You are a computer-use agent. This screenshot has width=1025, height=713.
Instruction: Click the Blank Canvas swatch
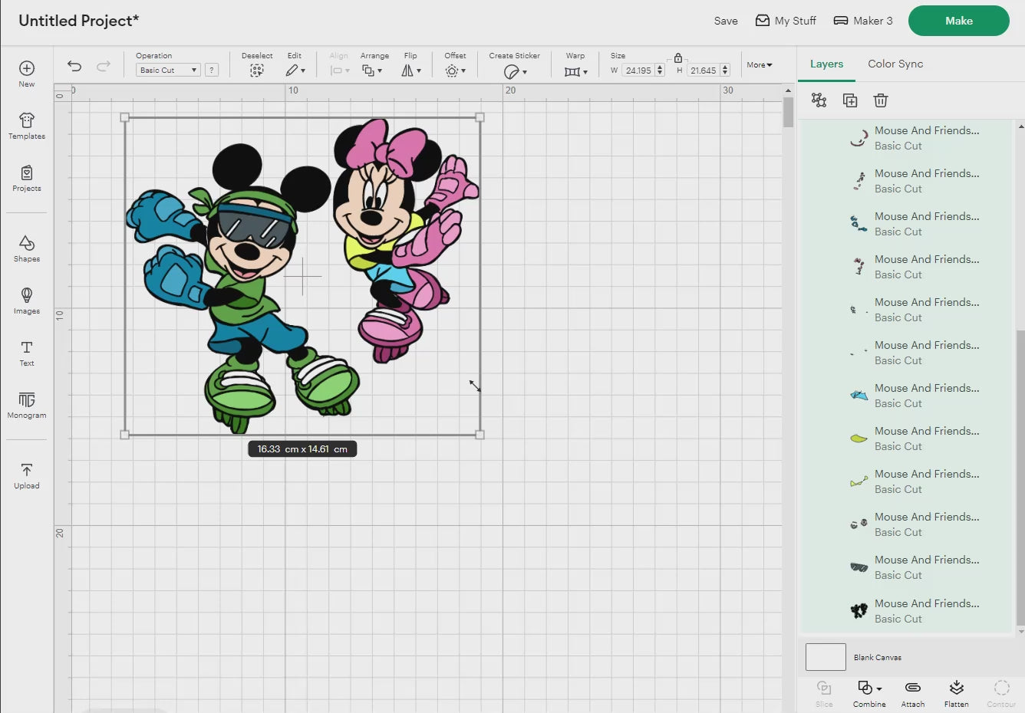[x=826, y=657]
